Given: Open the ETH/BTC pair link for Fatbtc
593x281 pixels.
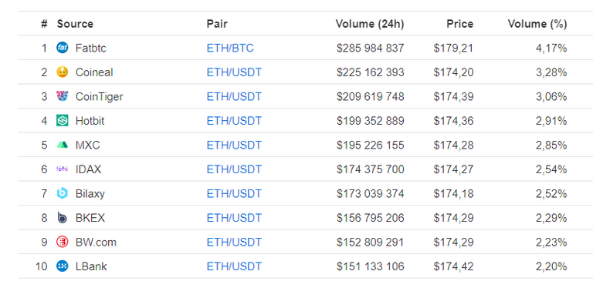Looking at the screenshot, I should [230, 49].
